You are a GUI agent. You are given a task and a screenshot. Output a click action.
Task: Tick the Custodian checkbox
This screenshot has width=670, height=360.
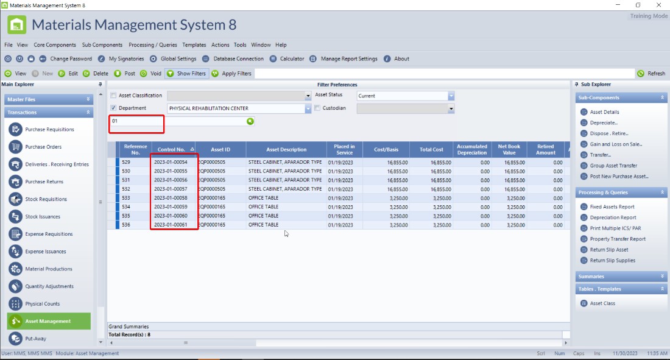[x=317, y=108]
